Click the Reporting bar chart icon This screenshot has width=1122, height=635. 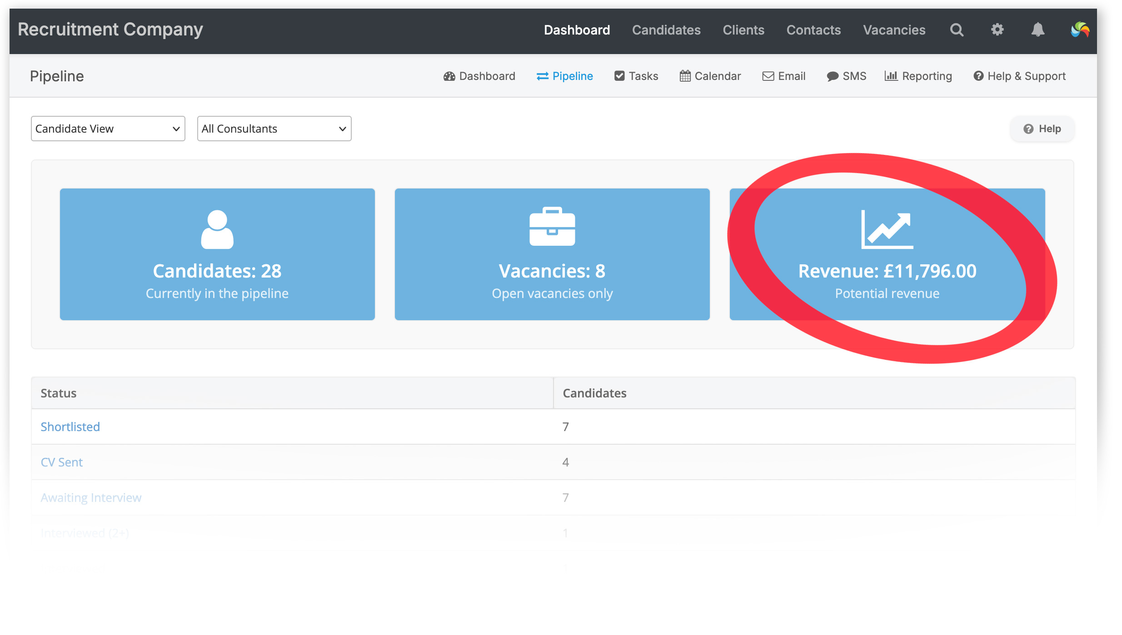[x=891, y=76]
